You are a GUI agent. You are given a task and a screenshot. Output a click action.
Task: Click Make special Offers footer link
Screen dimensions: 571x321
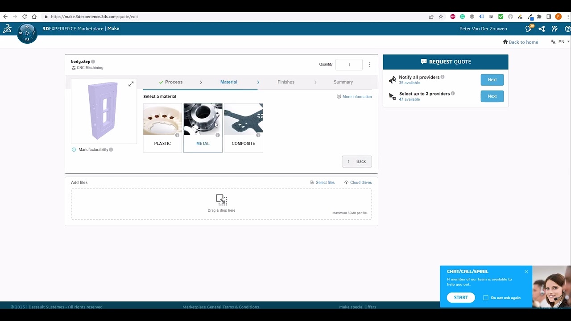coord(357,307)
